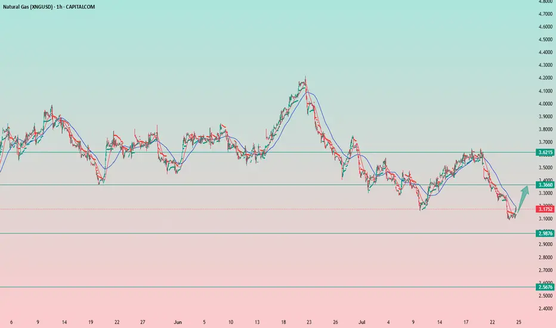The height and width of the screenshot is (328, 556).
Task: Click the Natural Gas (XNGUSD) chart title
Action: pyautogui.click(x=49, y=7)
